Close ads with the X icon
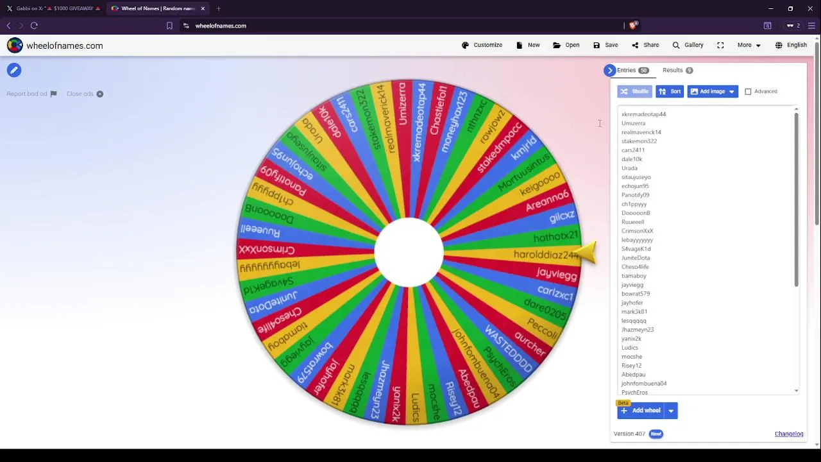 click(x=99, y=94)
